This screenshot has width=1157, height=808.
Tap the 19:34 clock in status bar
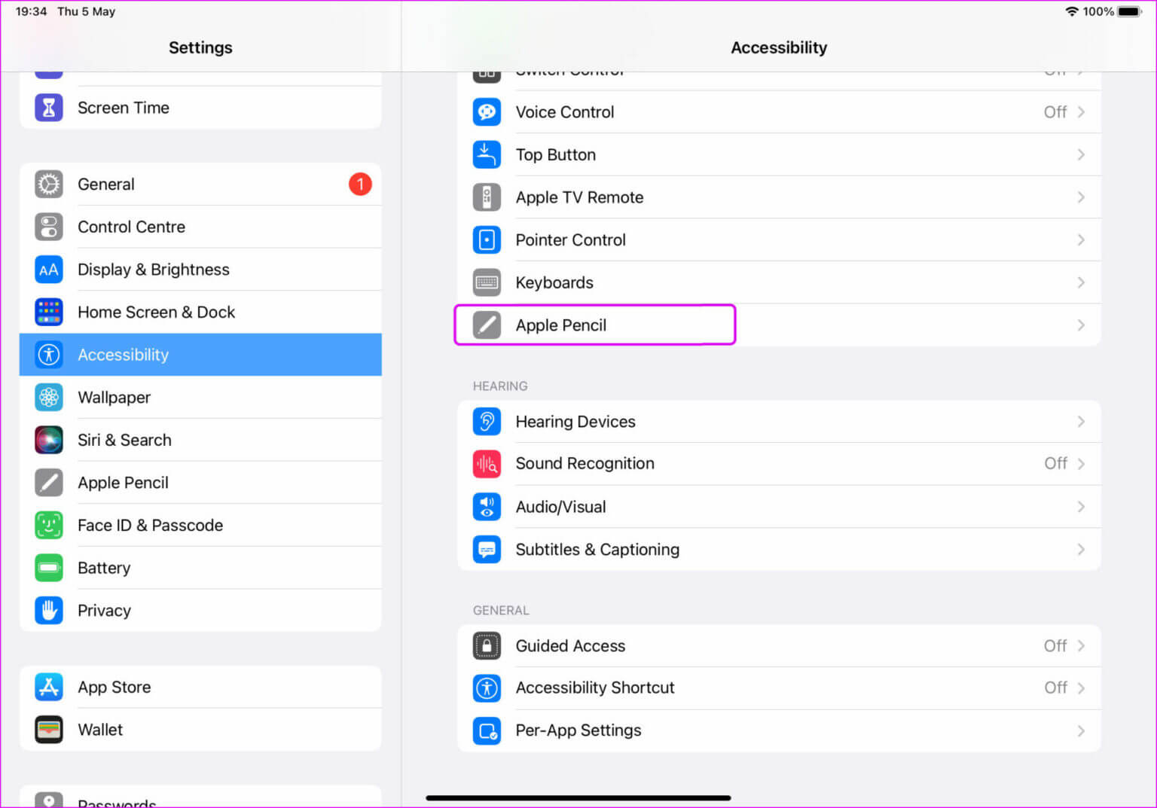(x=31, y=11)
